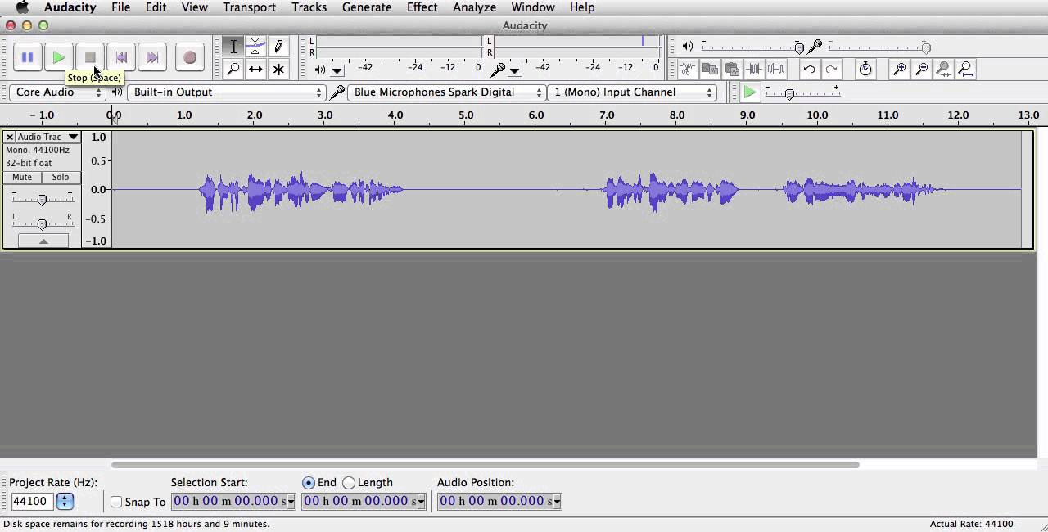Open the Audio Track name menu
The height and width of the screenshot is (532, 1048).
click(x=48, y=137)
